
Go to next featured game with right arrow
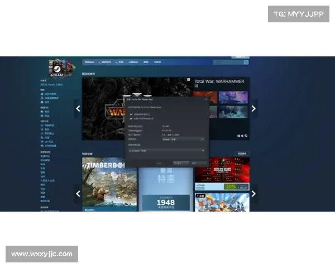tap(253, 108)
